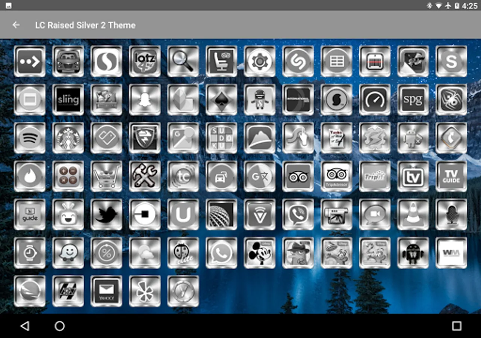Open the spreadsheet table icon
481x338 pixels.
click(336, 61)
